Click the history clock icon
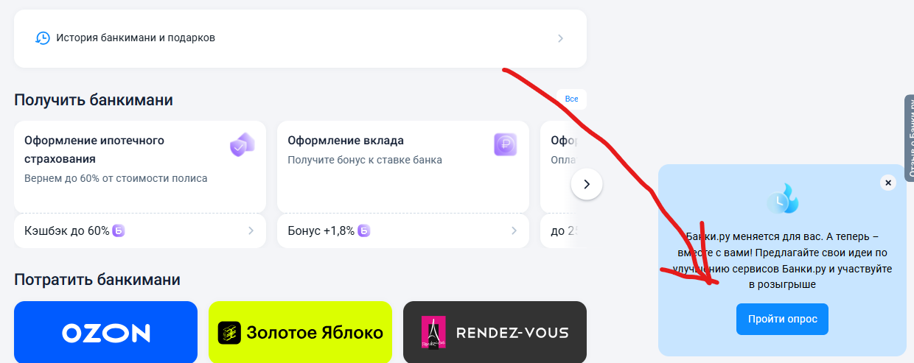The height and width of the screenshot is (363, 914). click(43, 38)
